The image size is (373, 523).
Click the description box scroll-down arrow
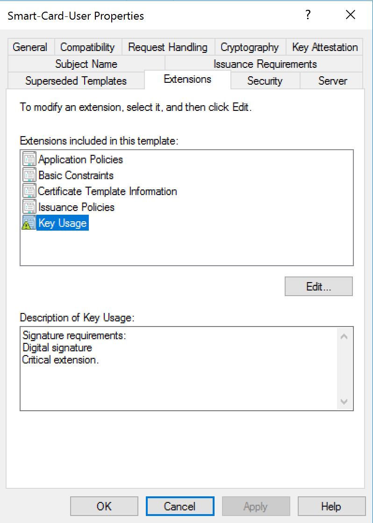coord(344,401)
